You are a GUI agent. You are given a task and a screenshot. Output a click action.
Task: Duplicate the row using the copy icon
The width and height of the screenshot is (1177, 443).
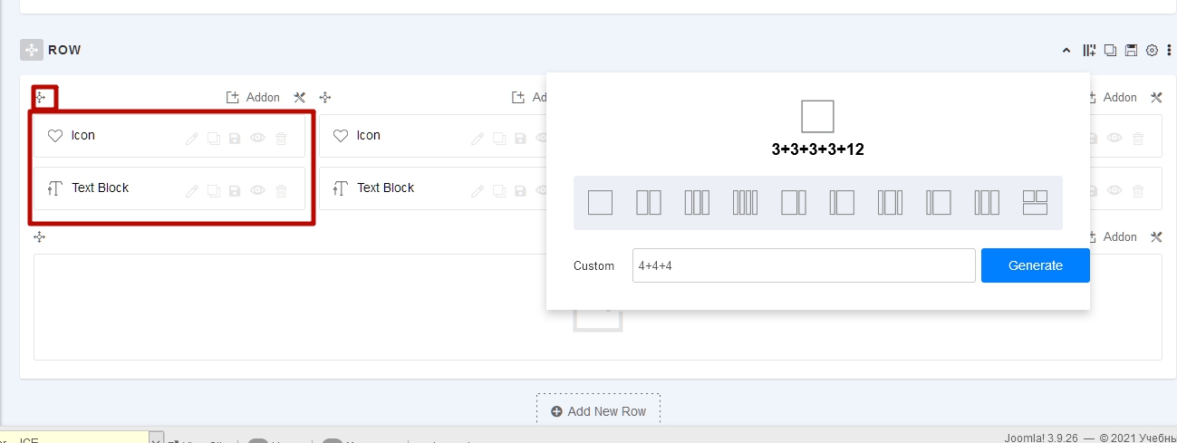[x=1110, y=51]
